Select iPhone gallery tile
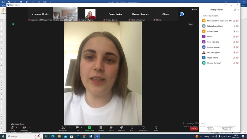The width and height of the screenshot is (247, 139). tap(165, 14)
